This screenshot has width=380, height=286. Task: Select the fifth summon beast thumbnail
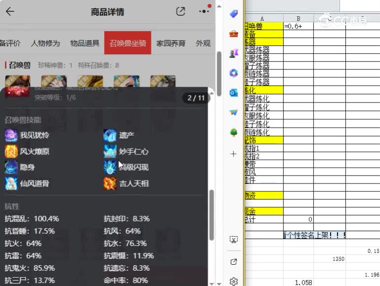163,81
